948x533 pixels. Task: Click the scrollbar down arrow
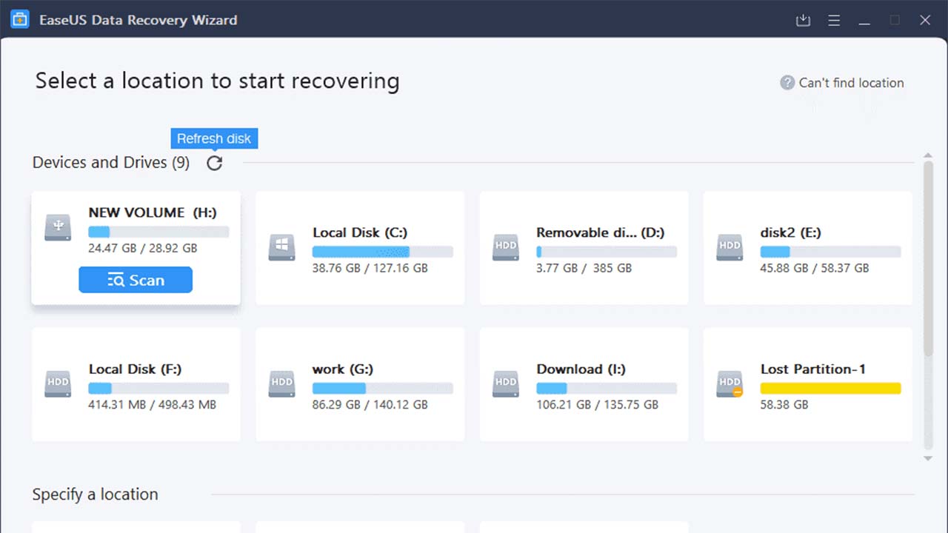point(928,459)
